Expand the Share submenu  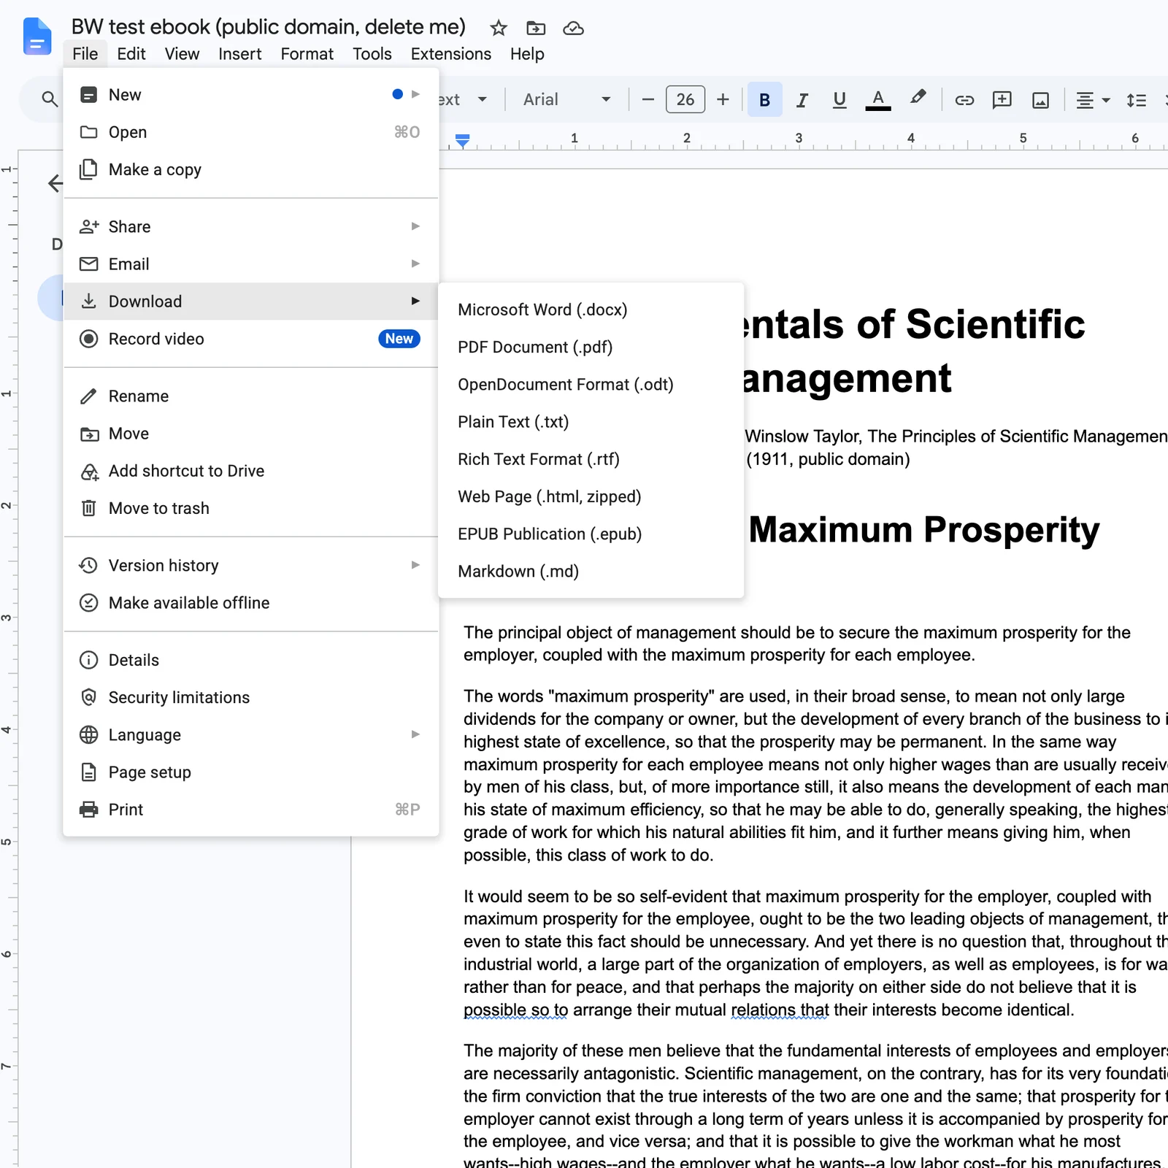tap(251, 227)
